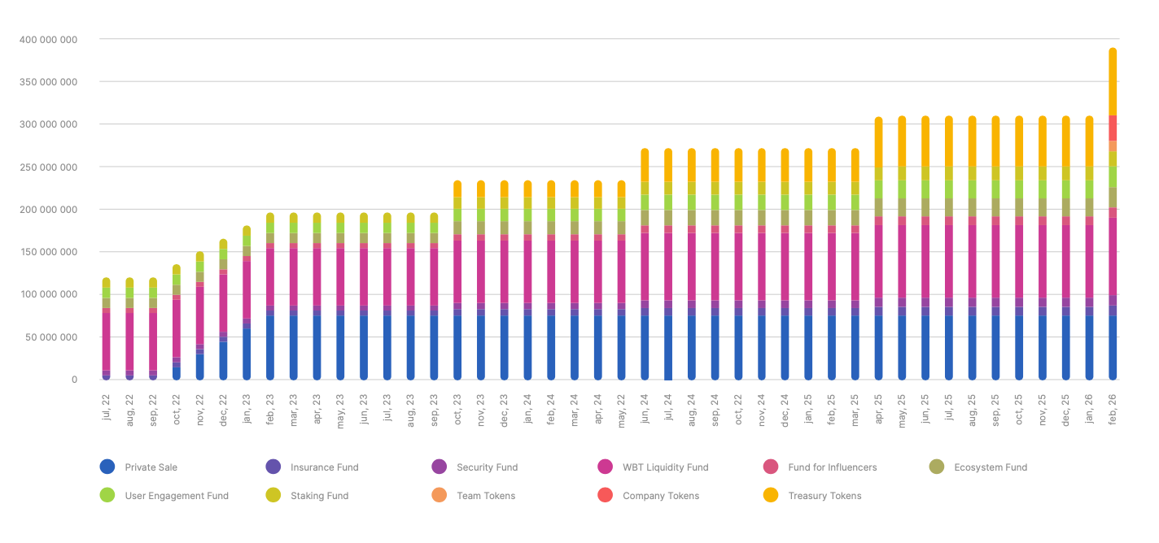Viewport: 1159px width, 543px height.
Task: Click the magenta WBT Liquidity segment of jul, 22 bar
Action: 106,341
